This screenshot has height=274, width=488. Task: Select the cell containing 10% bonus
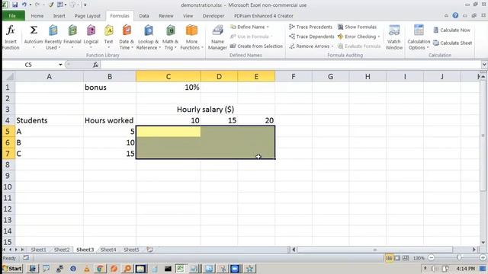click(168, 88)
